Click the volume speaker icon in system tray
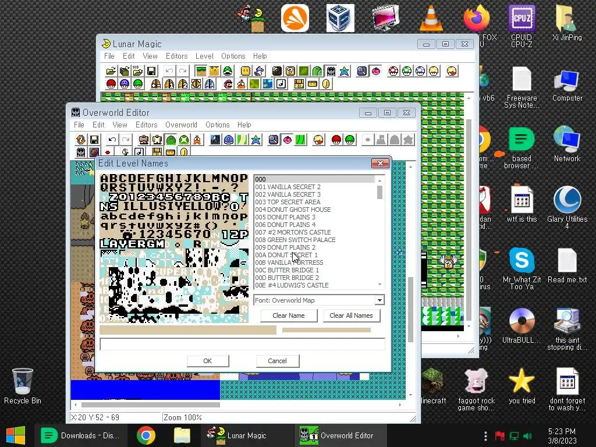Screen dimensions: 596x447 (527, 436)
